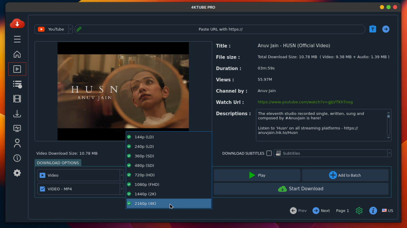This screenshot has height=228, width=407.
Task: Click the red cloud download logo
Action: click(17, 23)
